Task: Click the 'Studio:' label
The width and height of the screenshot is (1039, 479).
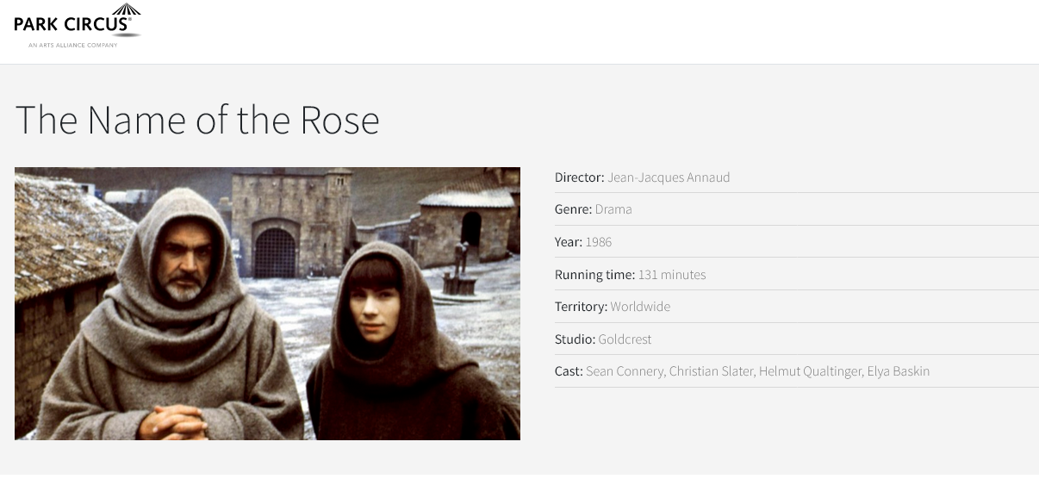Action: 575,339
